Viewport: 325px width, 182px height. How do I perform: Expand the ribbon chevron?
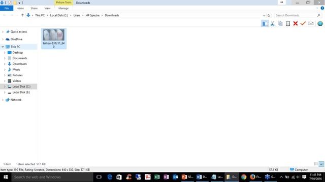click(317, 8)
